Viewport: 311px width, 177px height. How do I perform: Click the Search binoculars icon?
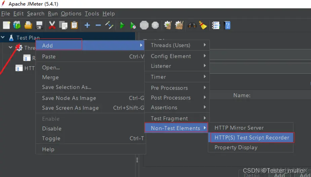192,25
